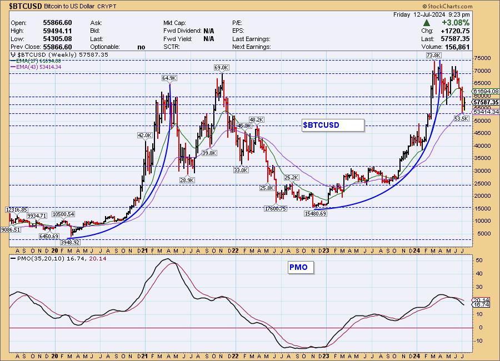Image resolution: width=500 pixels, height=361 pixels.
Task: Click the -10 label on PMO axis
Action: click(478, 341)
